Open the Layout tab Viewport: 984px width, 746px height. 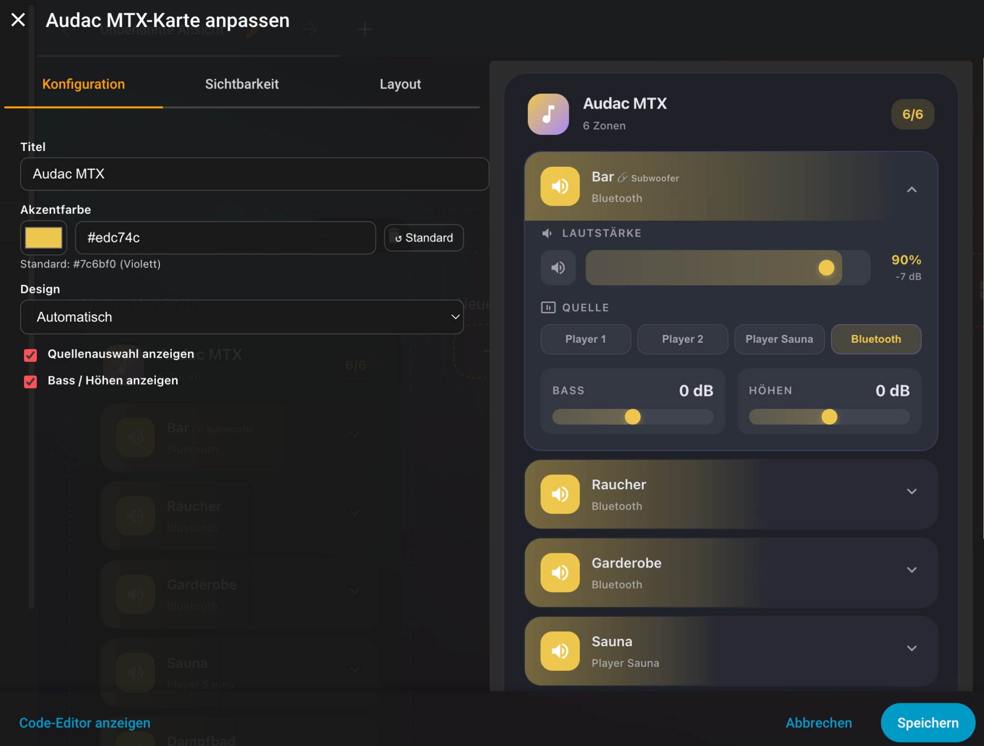click(400, 84)
